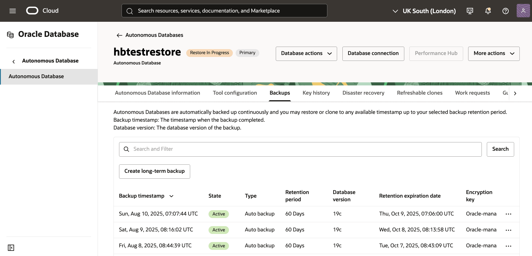Open the Disaster recovery tab

click(363, 93)
